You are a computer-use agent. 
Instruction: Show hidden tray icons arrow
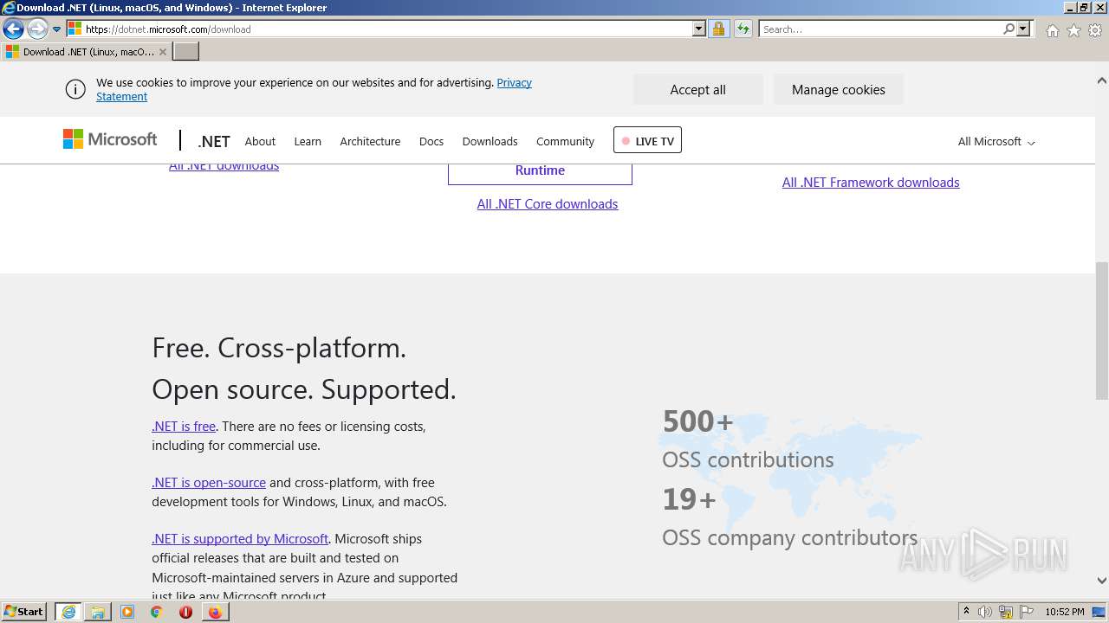[966, 612]
